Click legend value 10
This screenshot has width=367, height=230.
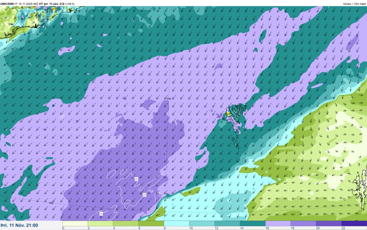pyautogui.click(x=191, y=228)
